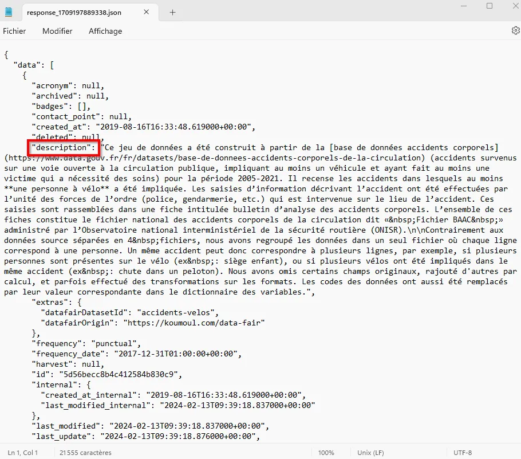This screenshot has height=459, width=521.
Task: Click the Unix (LF) line ending indicator
Action: point(370,453)
